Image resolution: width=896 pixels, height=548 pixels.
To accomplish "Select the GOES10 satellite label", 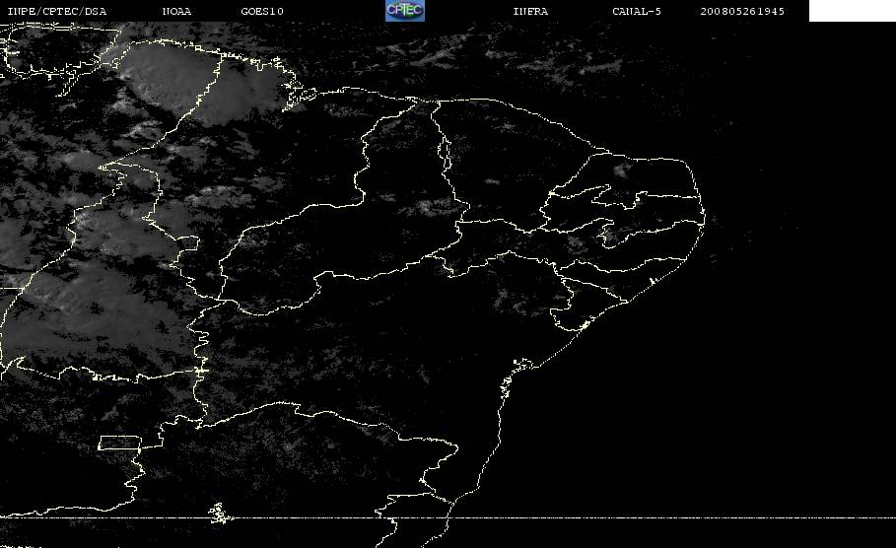I will click(x=262, y=12).
